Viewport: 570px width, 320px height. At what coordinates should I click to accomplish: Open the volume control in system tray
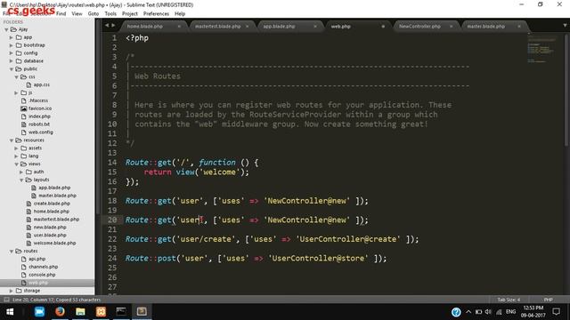[488, 312]
